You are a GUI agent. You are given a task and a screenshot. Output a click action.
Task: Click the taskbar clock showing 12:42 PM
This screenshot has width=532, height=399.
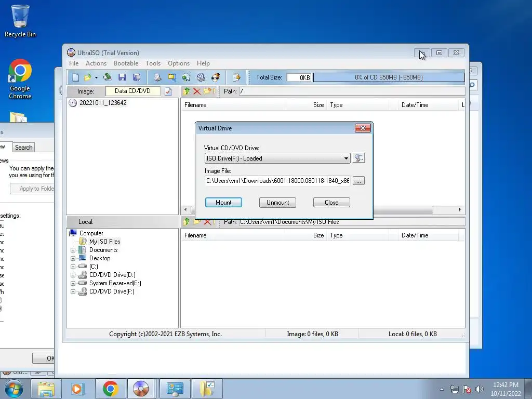[506, 389]
